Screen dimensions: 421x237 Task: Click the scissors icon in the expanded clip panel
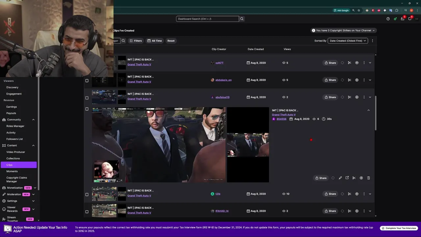[x=354, y=178]
